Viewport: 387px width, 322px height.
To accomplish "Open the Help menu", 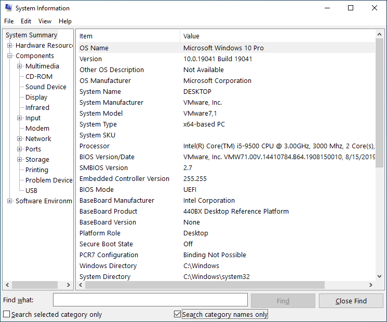I will pos(65,21).
